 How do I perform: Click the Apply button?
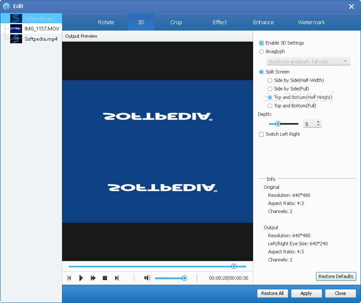coord(306,293)
